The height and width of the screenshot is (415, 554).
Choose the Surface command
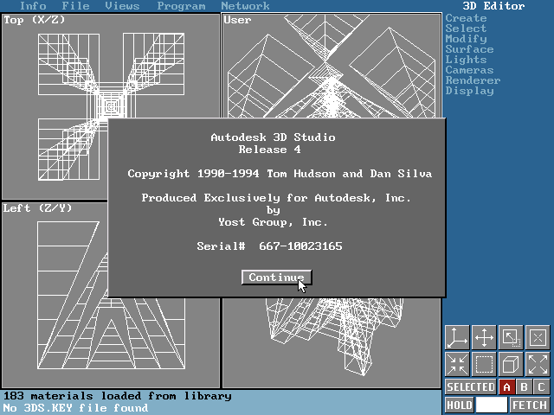pos(469,49)
